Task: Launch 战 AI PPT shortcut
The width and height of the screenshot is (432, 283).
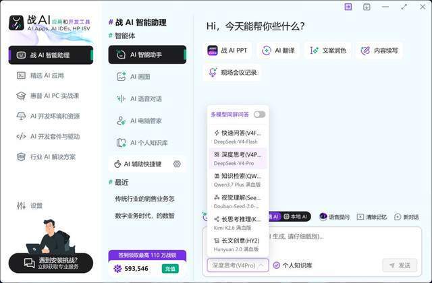Action: tap(227, 51)
